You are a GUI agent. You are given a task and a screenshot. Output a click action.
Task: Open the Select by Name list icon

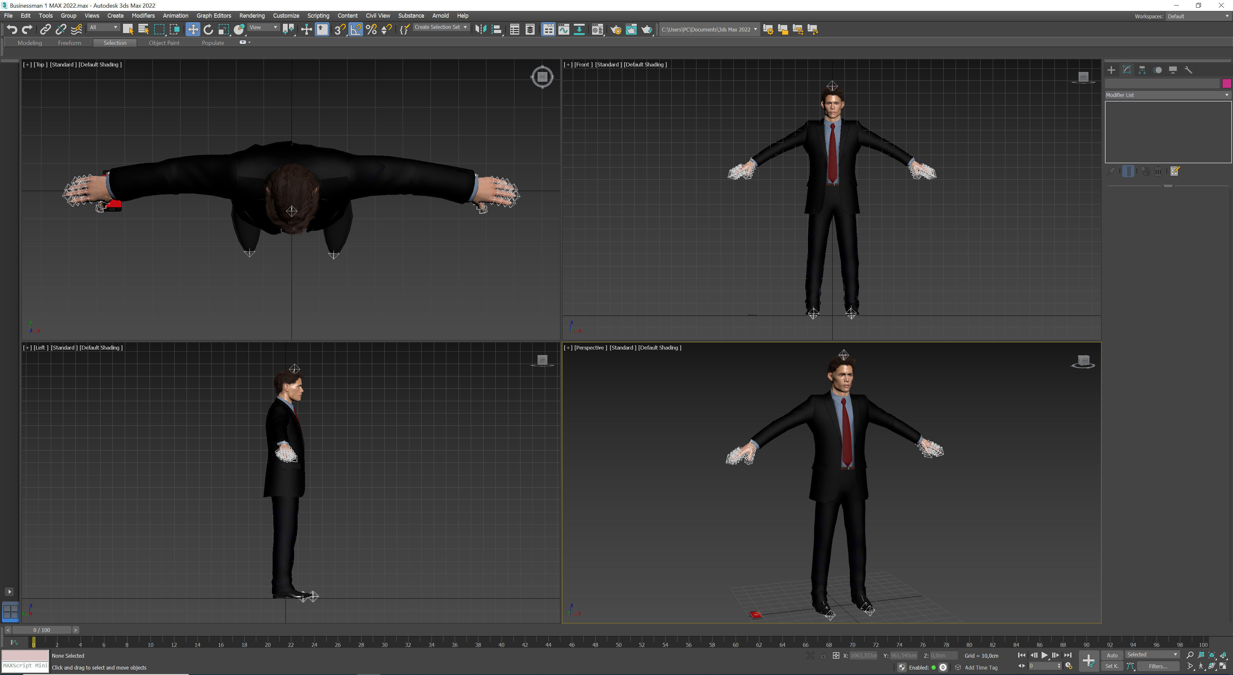pyautogui.click(x=144, y=30)
